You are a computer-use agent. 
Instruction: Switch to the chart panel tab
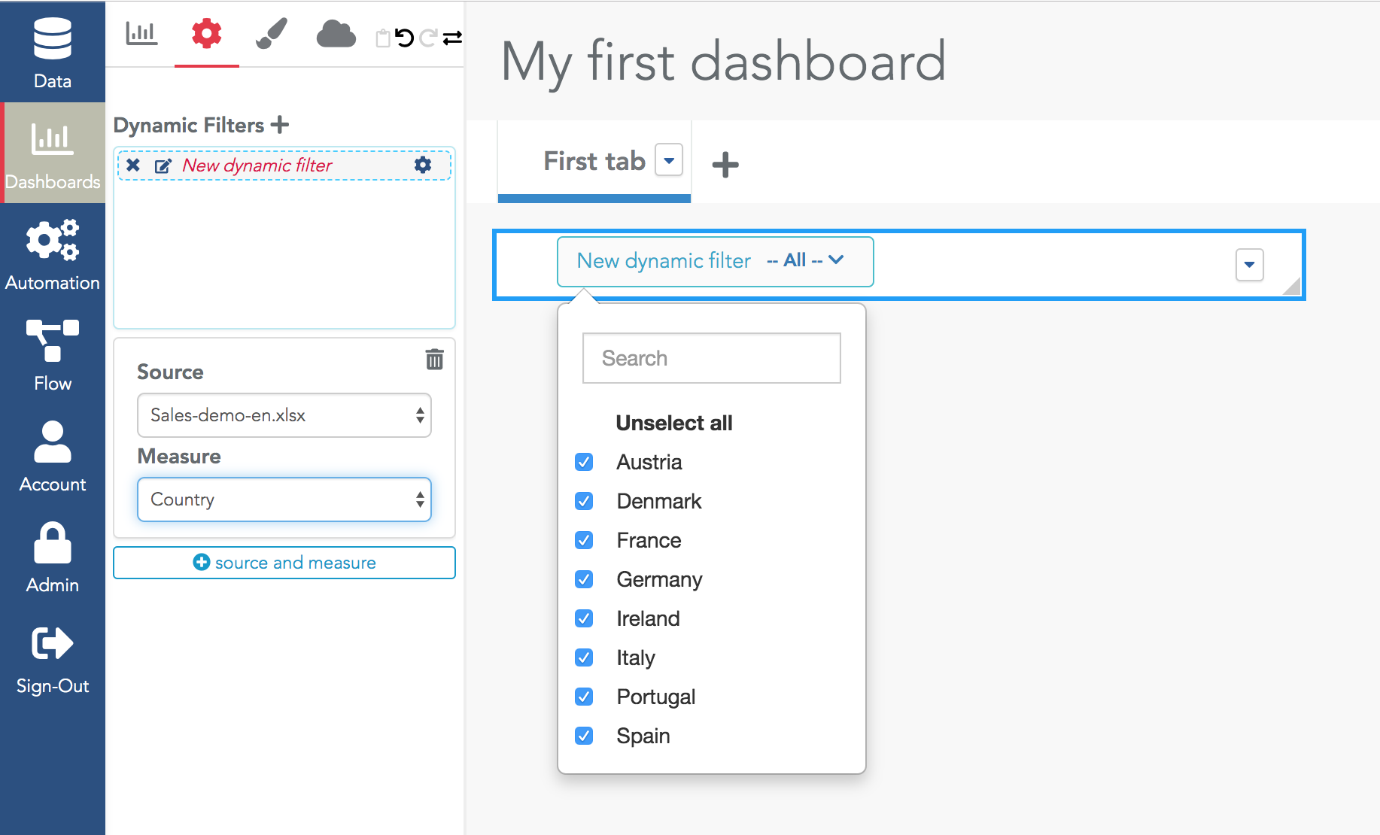[x=141, y=34]
